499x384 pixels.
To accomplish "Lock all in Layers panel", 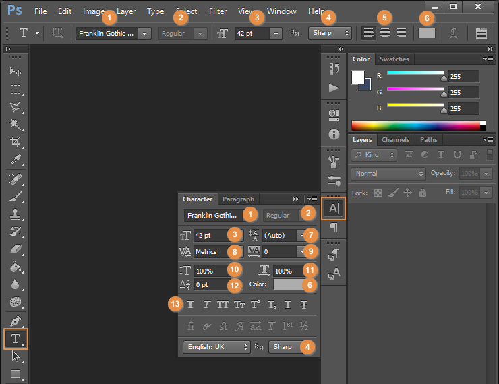I will click(423, 193).
